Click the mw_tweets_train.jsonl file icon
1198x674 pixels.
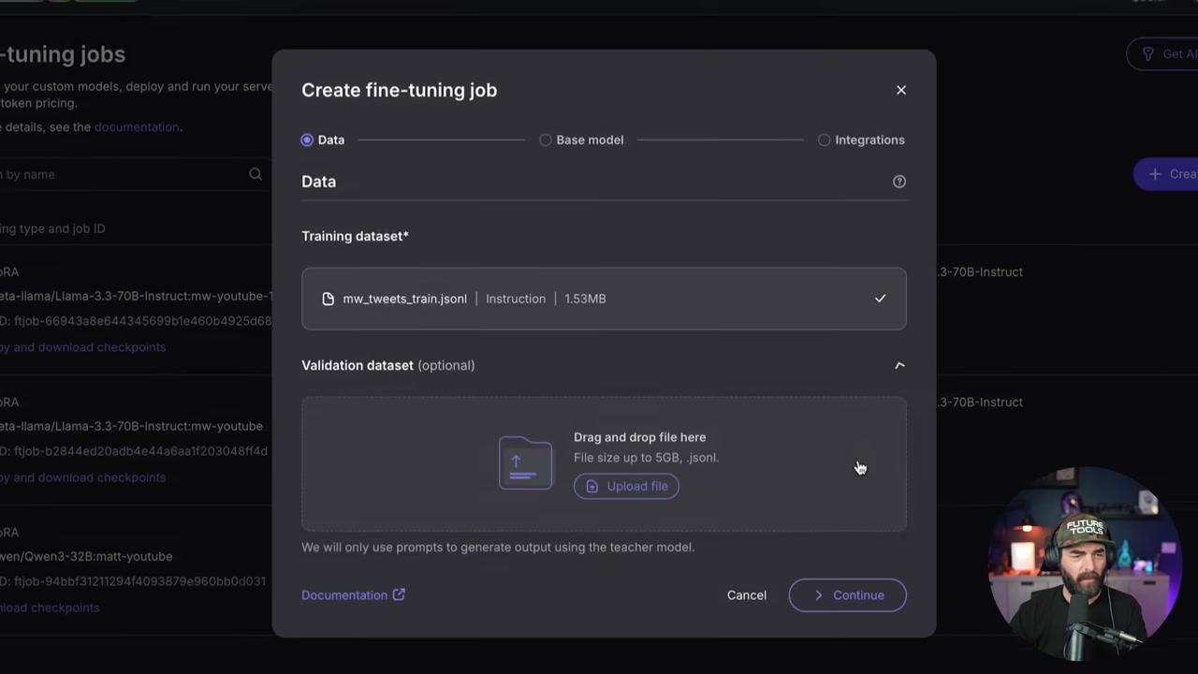click(328, 299)
